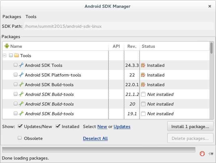
Task: Open the Packages menu
Action: tap(12, 17)
